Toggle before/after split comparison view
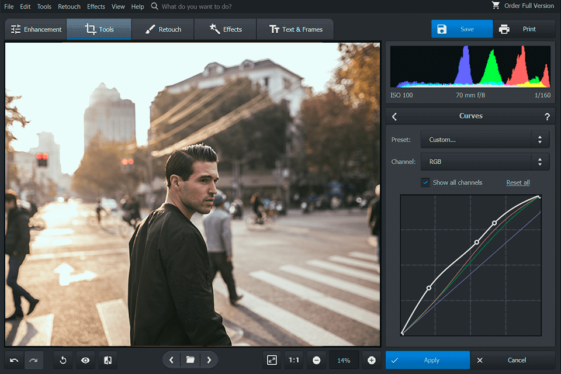Image resolution: width=561 pixels, height=374 pixels. pyautogui.click(x=108, y=361)
